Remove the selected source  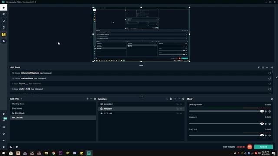[179, 99]
